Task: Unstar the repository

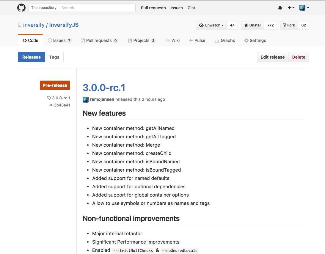Action: [252, 25]
